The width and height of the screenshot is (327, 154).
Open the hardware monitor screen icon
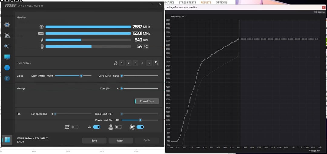[x=7, y=57]
